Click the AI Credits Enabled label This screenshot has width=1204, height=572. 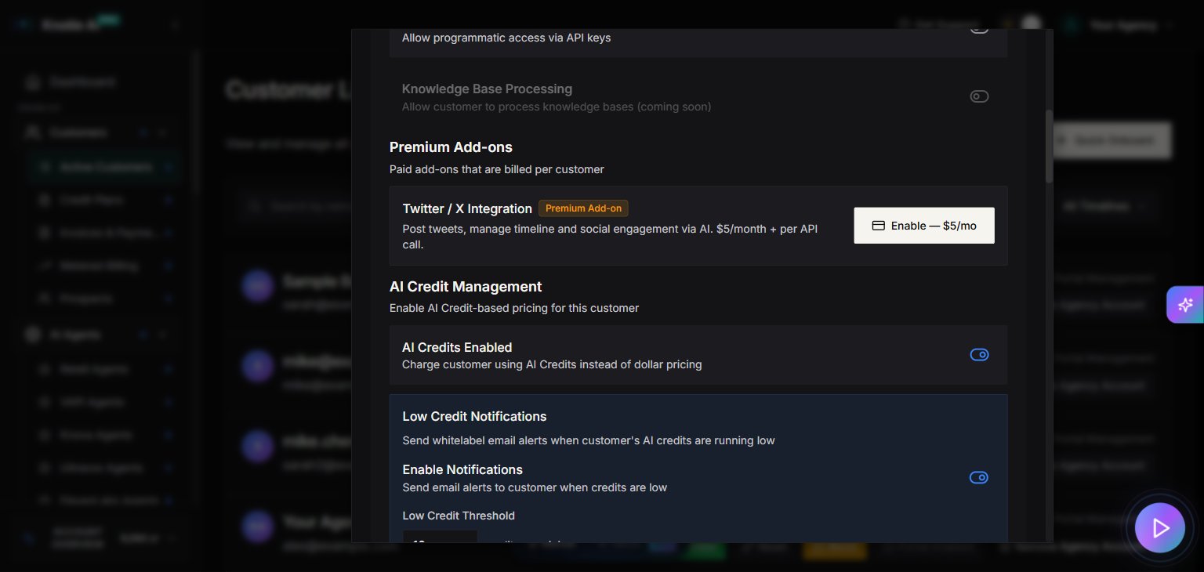click(457, 347)
